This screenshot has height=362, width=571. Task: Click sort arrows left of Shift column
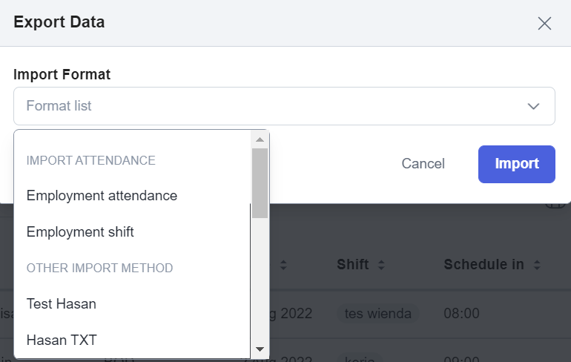pyautogui.click(x=283, y=265)
